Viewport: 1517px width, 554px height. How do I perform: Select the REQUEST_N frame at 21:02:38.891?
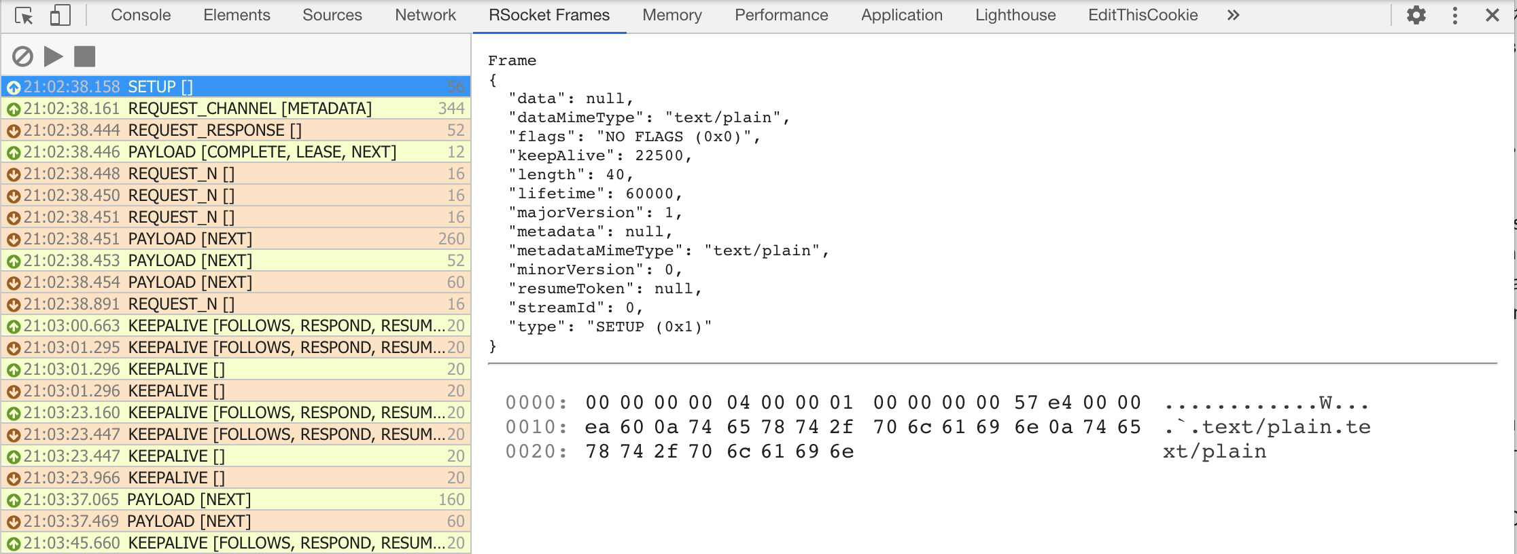238,303
